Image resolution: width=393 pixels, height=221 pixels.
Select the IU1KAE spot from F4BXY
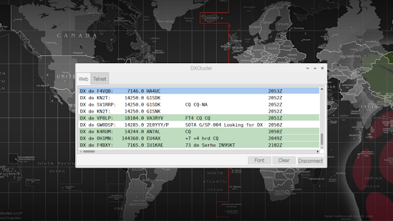[199, 145]
